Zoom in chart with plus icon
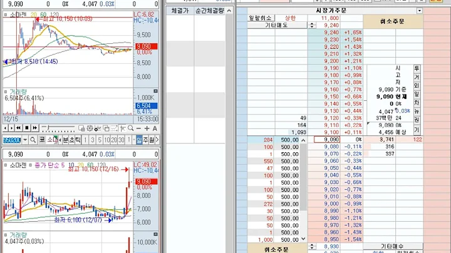 click(x=147, y=128)
